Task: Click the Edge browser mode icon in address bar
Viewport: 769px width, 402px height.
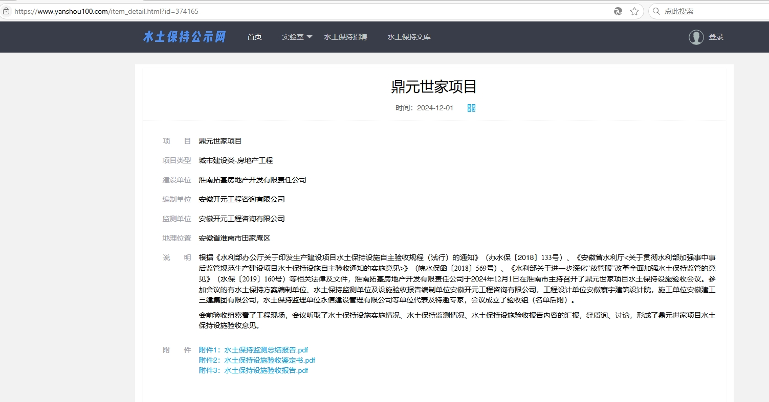Action: (x=618, y=11)
